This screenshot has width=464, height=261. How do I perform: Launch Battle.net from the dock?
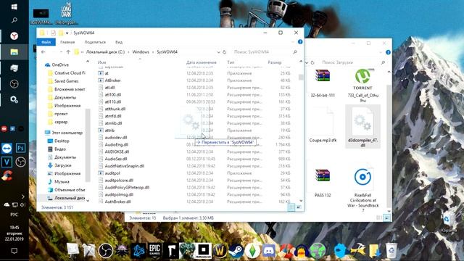coord(138,250)
